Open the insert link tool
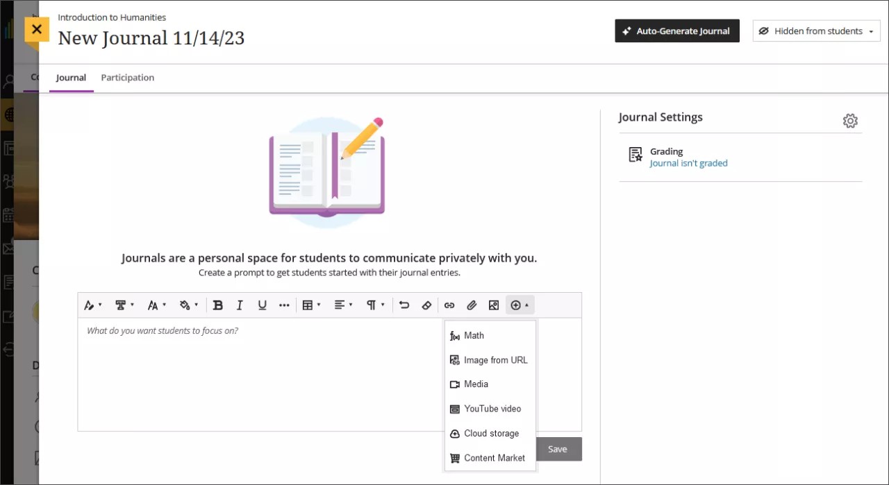The height and width of the screenshot is (485, 889). pyautogui.click(x=449, y=305)
